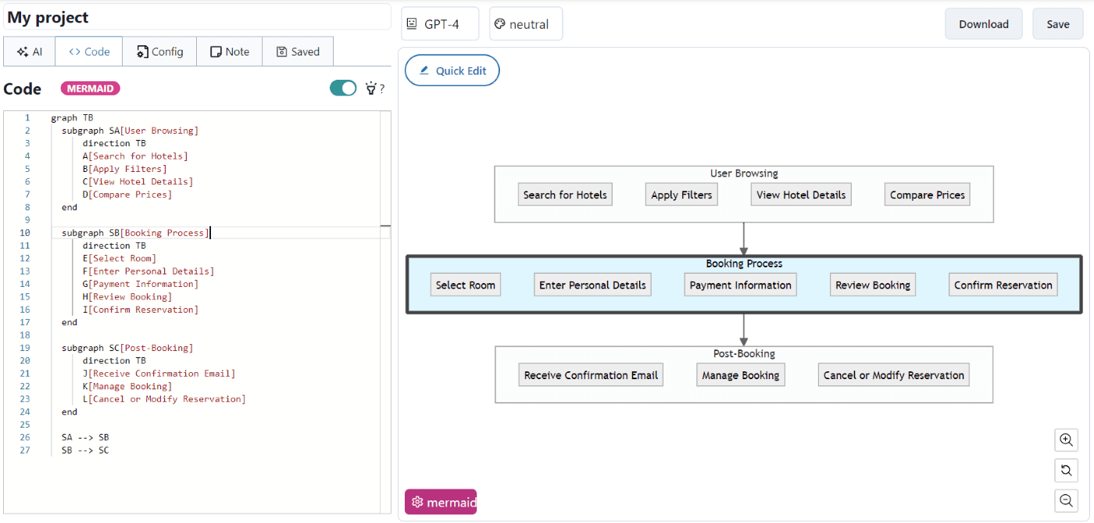Toggle the code editor switch
Viewport: 1094px width, 523px height.
point(342,88)
